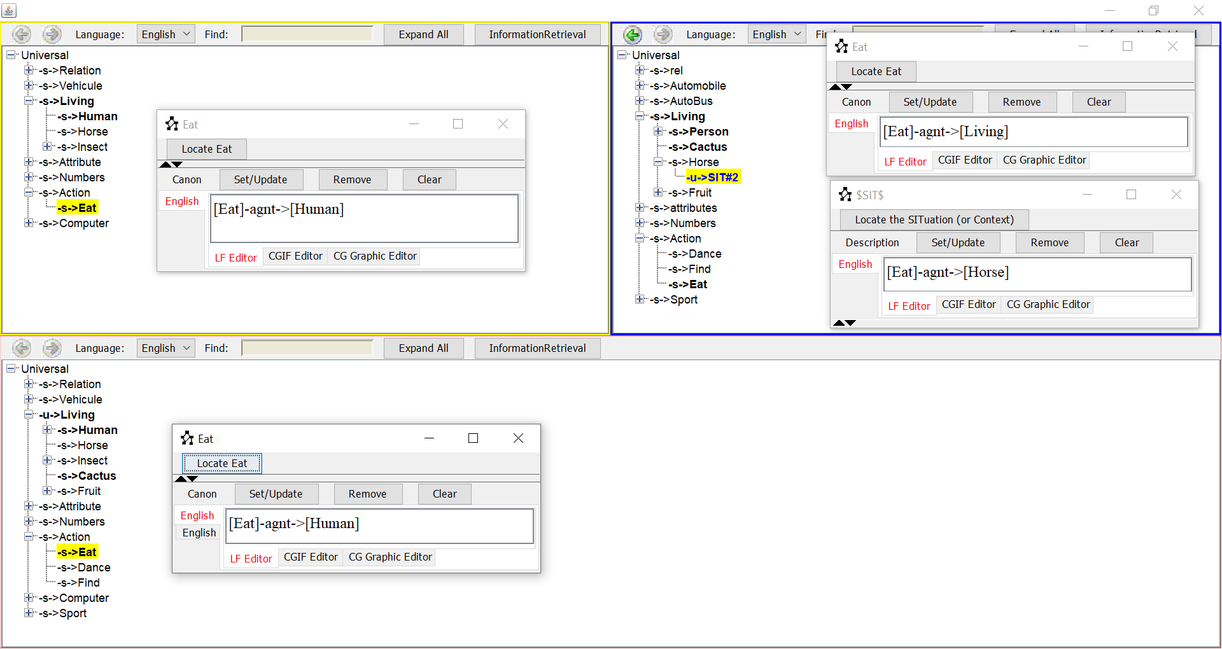
Task: Click the Locate Eat button in bottom Eat dialog
Action: coord(222,463)
